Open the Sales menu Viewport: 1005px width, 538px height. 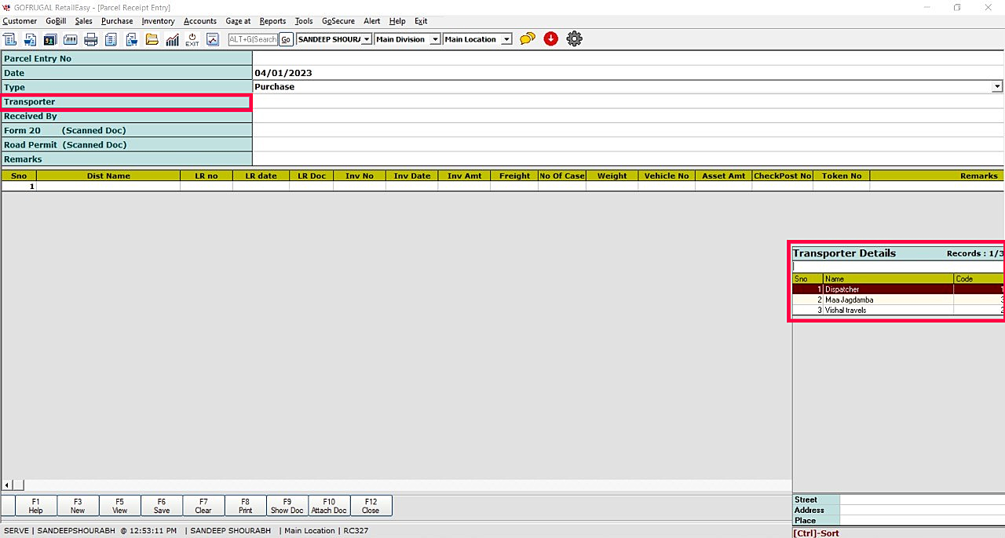[x=83, y=21]
